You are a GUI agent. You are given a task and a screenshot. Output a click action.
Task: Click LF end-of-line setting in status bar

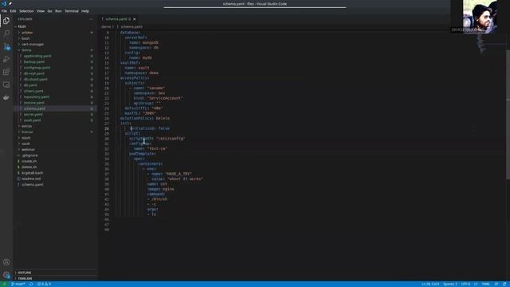tap(476, 284)
